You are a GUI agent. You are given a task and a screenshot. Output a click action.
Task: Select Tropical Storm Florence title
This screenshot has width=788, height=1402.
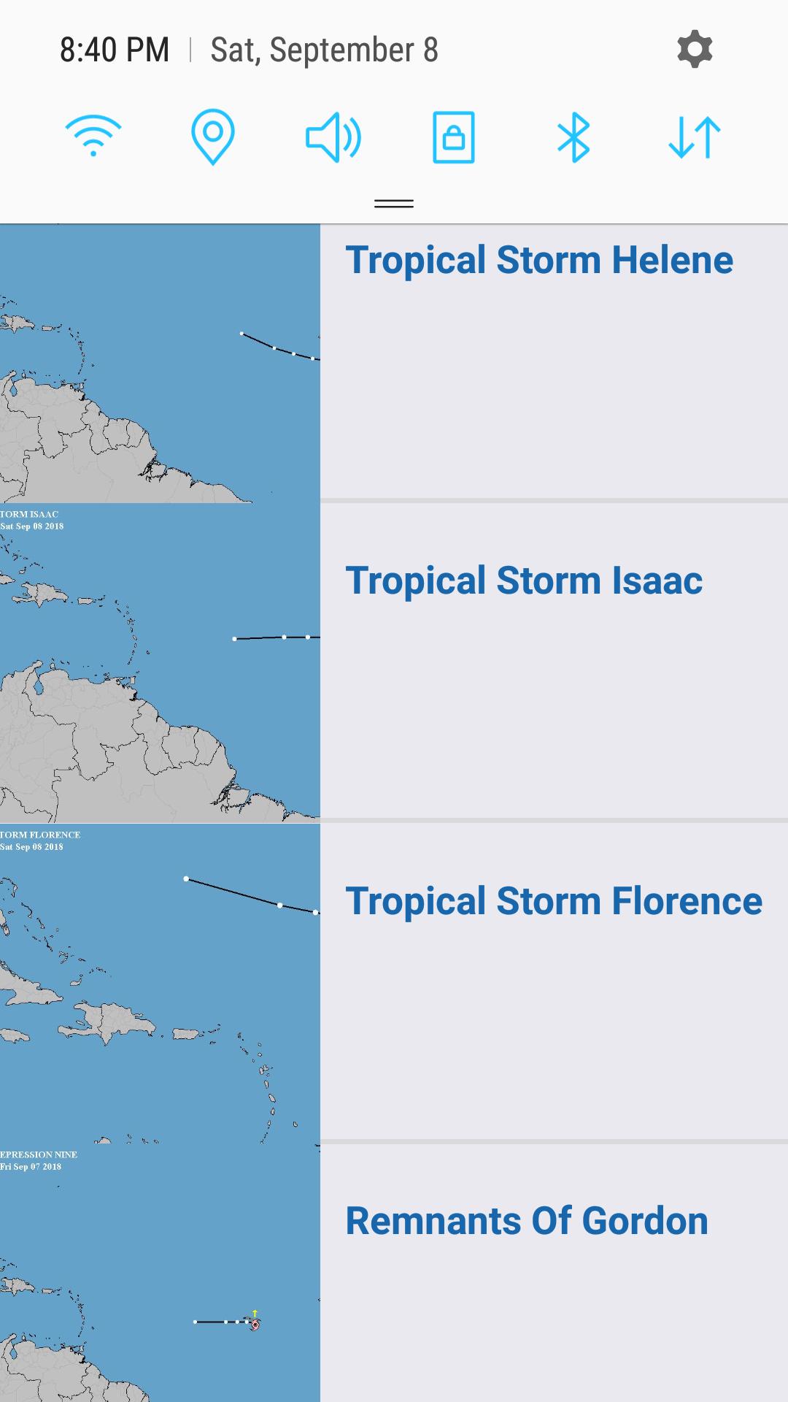pyautogui.click(x=554, y=901)
